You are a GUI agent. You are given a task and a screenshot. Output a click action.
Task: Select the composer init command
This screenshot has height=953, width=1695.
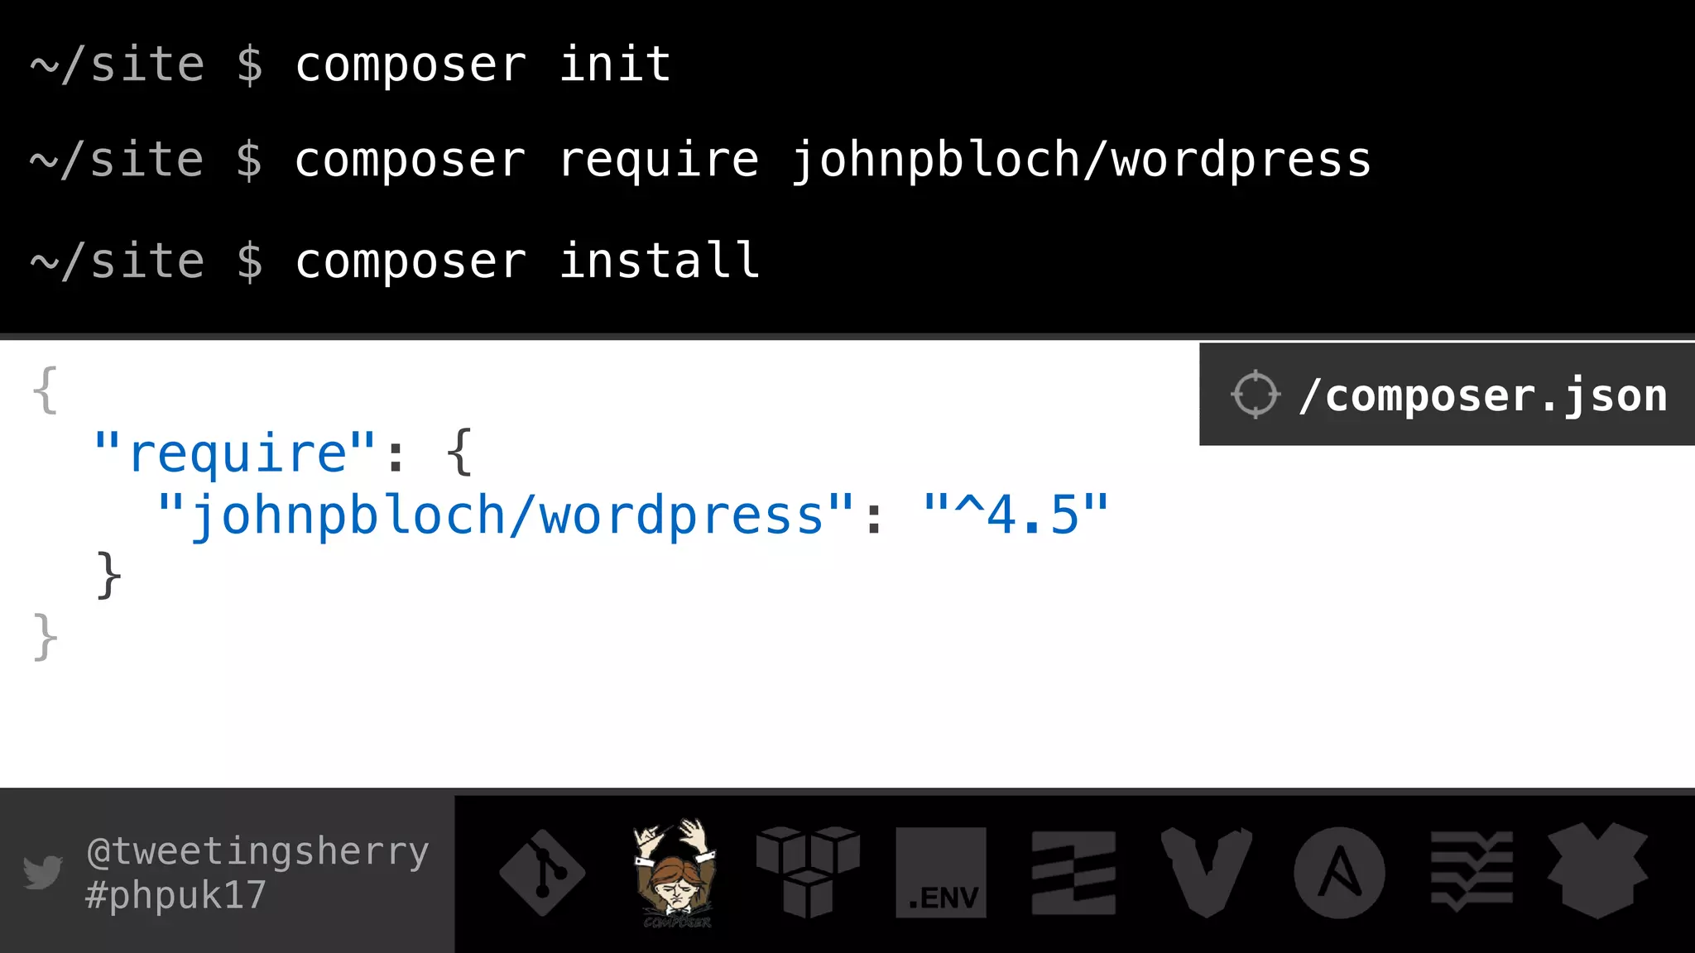[483, 65]
